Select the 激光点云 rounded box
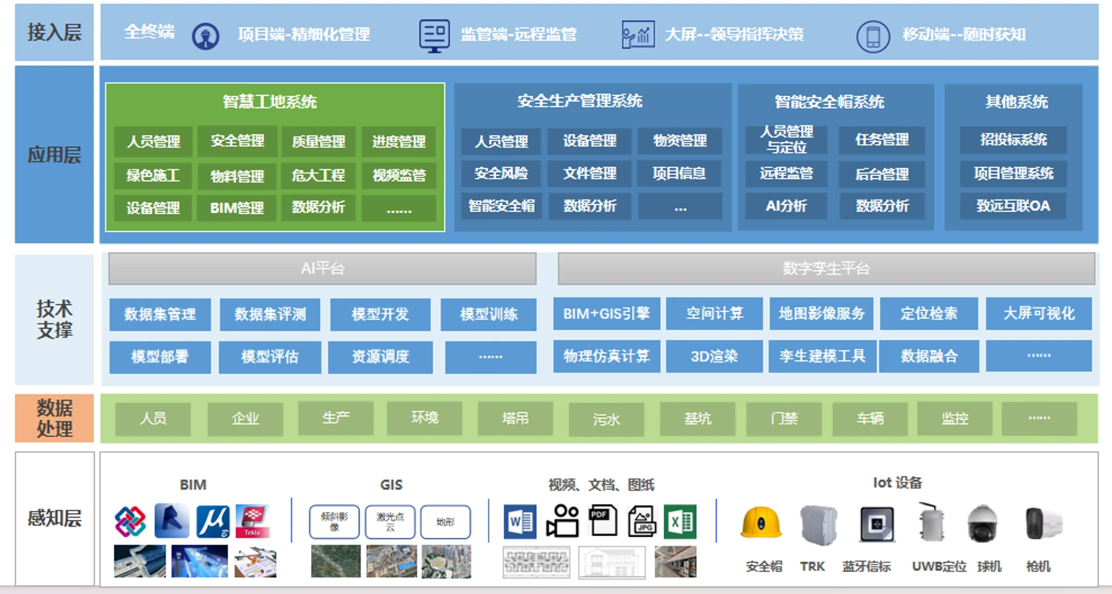The height and width of the screenshot is (594, 1112). (390, 522)
